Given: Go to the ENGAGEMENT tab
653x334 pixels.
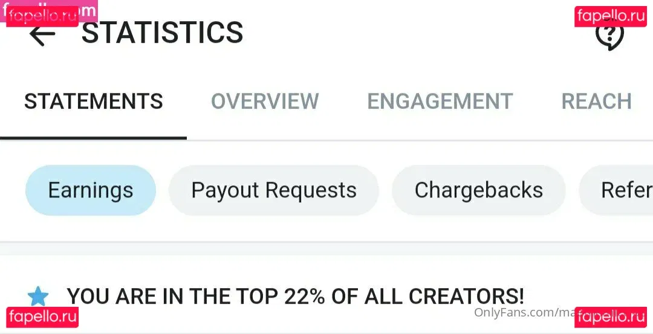Looking at the screenshot, I should tap(440, 101).
